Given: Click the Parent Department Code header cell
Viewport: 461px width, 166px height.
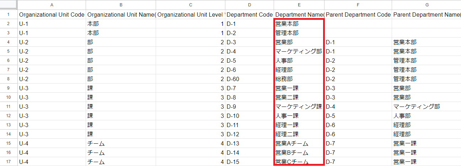Looking at the screenshot, I should tap(358, 15).
